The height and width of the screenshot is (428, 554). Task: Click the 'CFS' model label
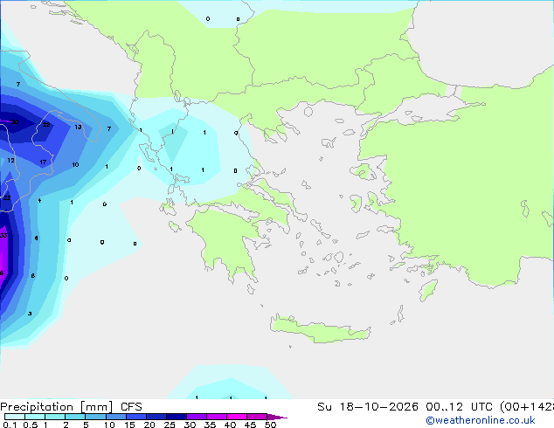pyautogui.click(x=131, y=407)
